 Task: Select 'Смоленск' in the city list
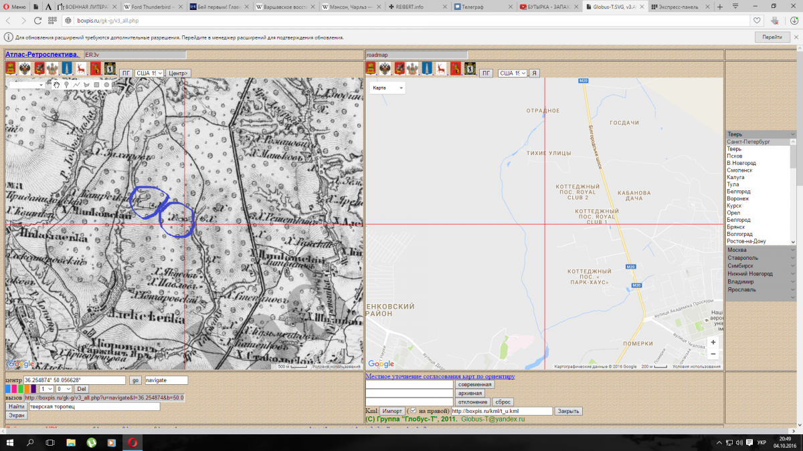pos(739,170)
